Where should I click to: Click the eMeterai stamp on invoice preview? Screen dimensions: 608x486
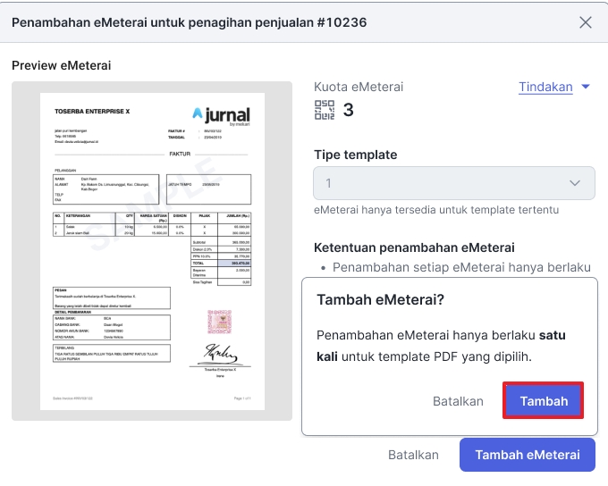coord(219,322)
